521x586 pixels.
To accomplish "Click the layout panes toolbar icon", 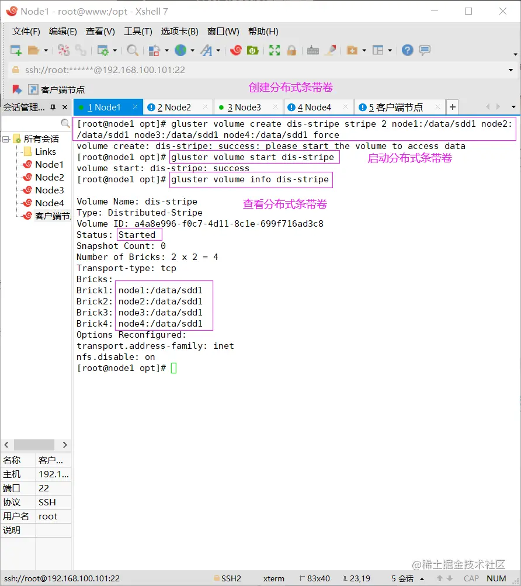I will coord(378,50).
